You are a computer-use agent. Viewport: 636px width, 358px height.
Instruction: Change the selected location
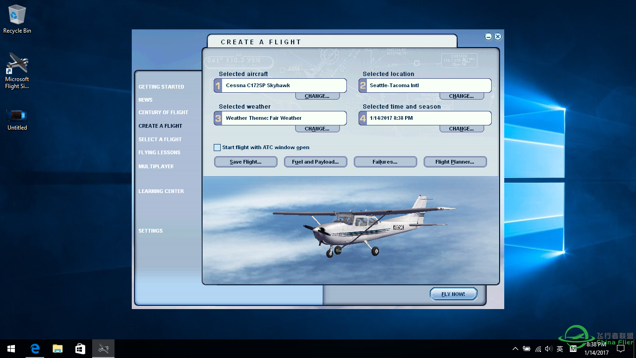(461, 96)
